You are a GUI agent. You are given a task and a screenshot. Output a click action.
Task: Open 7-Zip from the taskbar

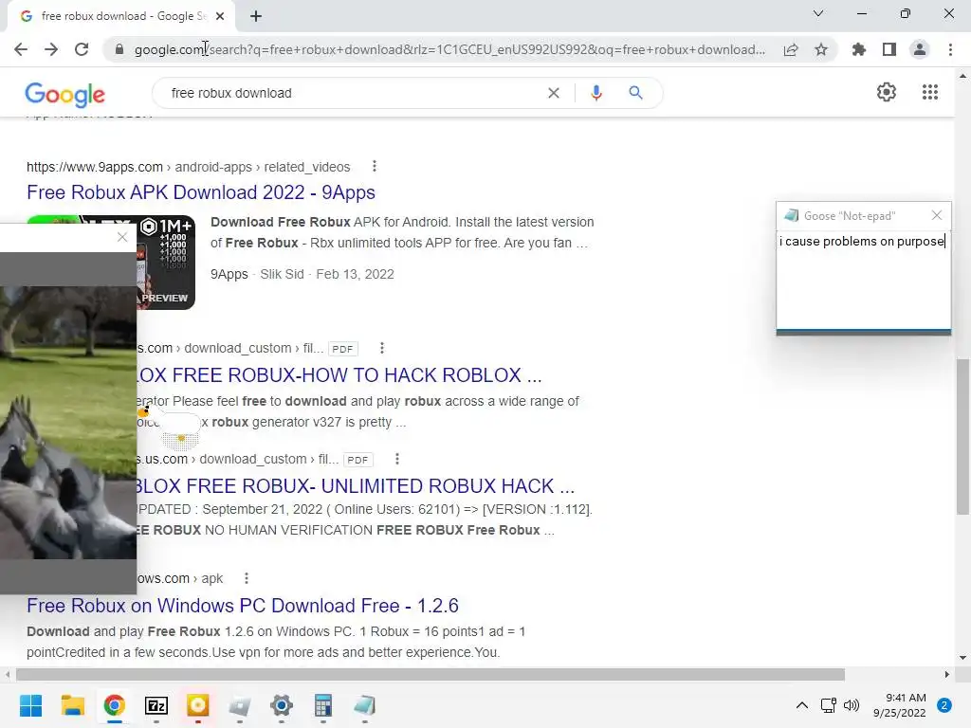(x=156, y=705)
